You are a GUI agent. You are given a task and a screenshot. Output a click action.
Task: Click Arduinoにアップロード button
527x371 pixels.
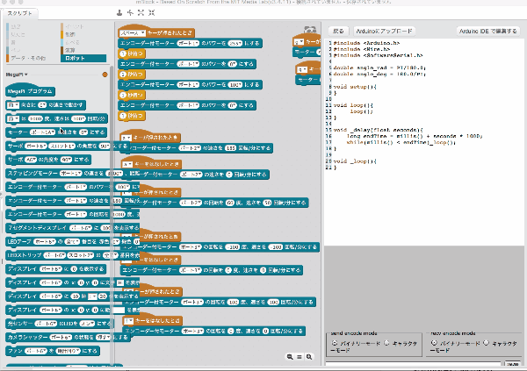pyautogui.click(x=384, y=32)
